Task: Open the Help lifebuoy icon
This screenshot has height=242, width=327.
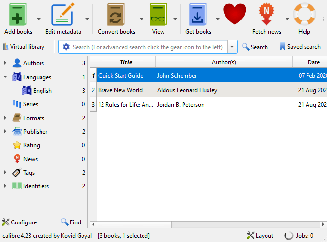Action: 304,14
